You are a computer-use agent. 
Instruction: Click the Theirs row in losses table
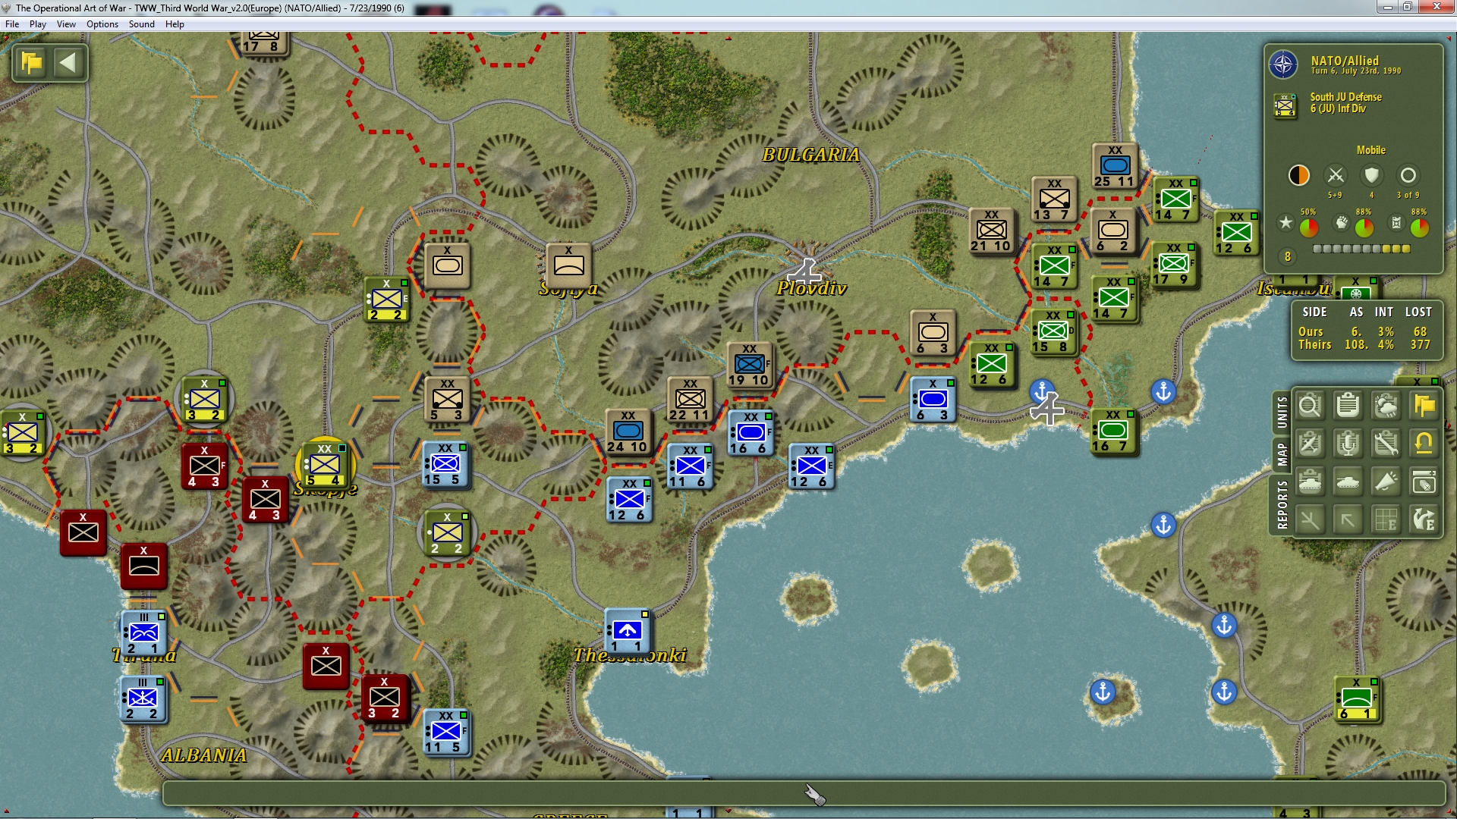pos(1364,344)
